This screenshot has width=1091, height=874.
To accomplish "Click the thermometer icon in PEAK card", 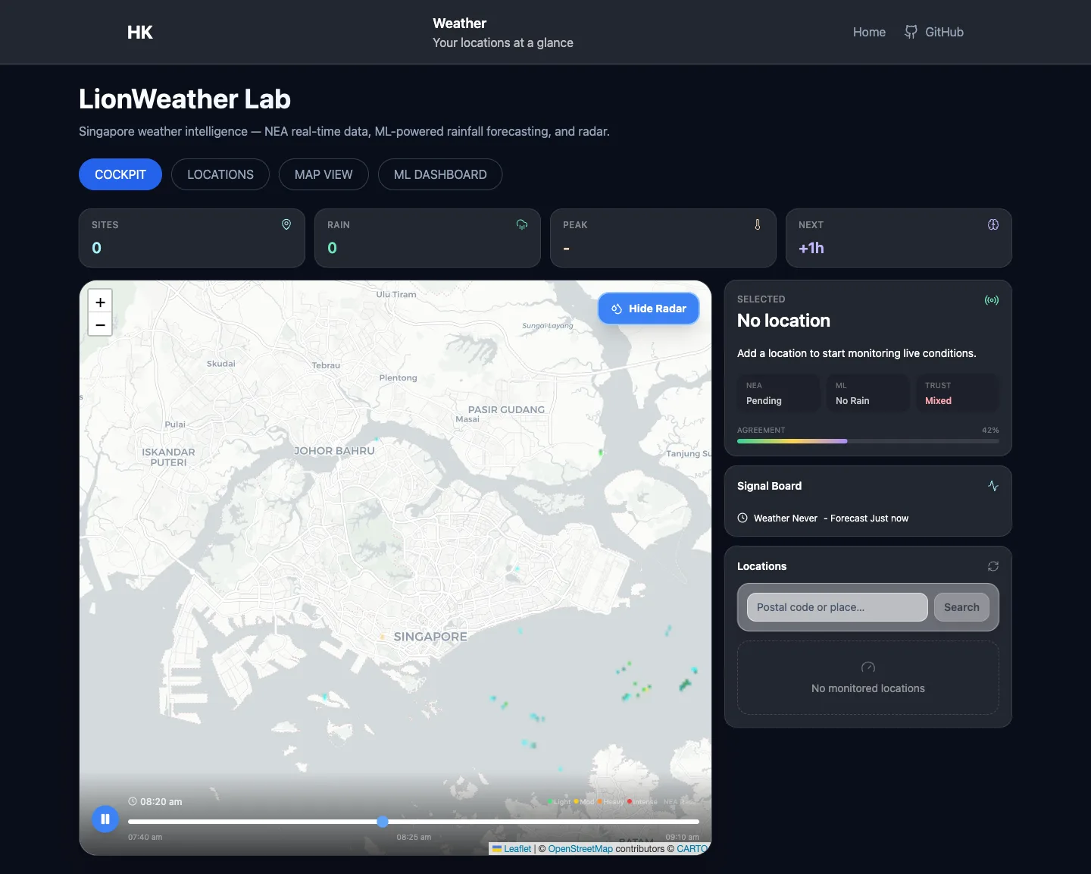I will coord(758,224).
